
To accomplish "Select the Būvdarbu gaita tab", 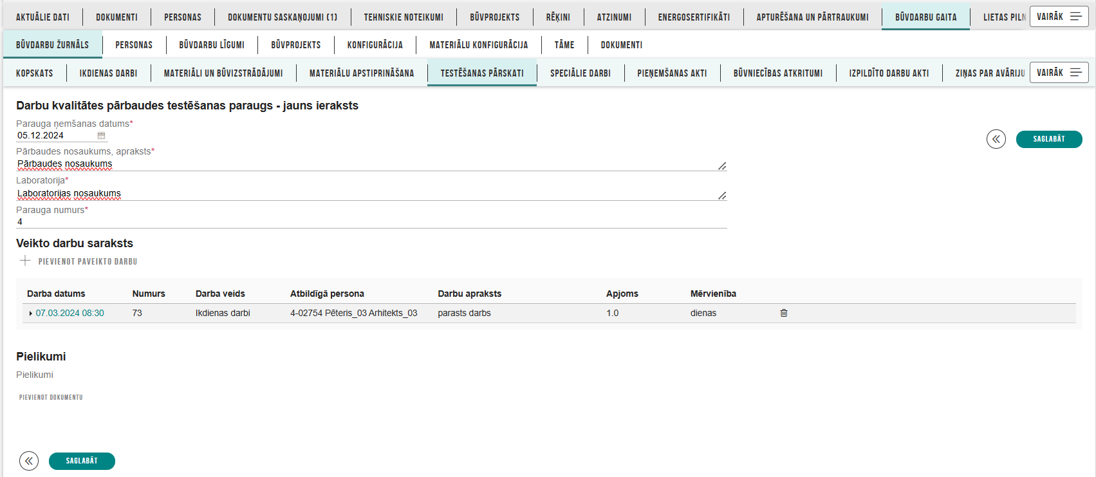I will 925,17.
